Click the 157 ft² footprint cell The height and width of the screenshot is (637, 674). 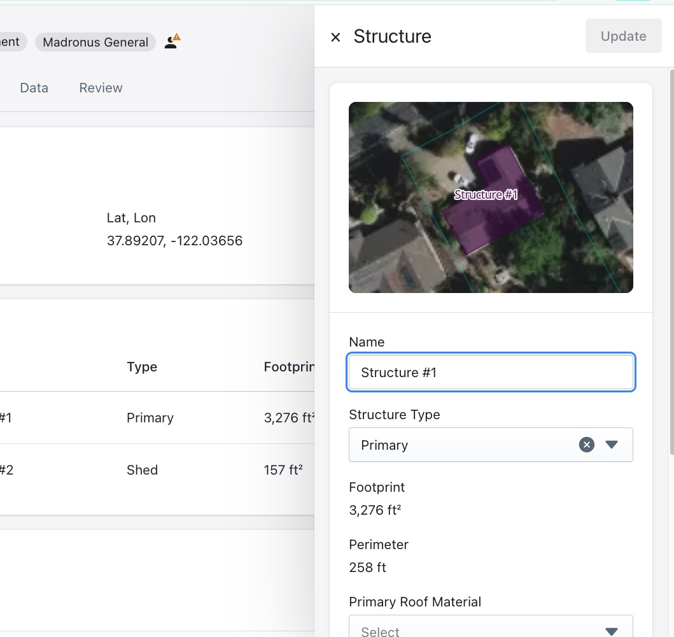(x=283, y=469)
